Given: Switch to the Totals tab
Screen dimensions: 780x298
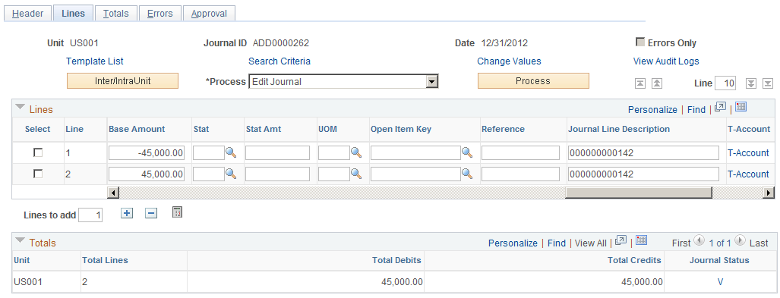Looking at the screenshot, I should [x=116, y=14].
